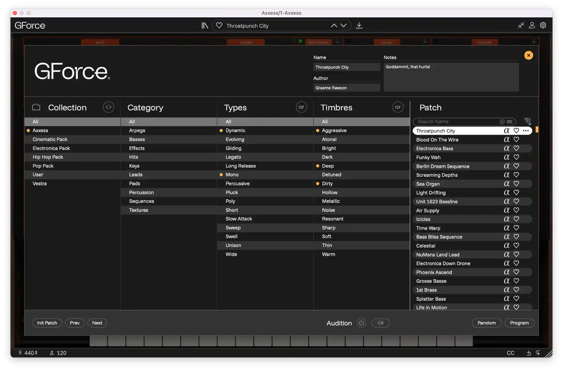
Task: Click the folder icon beside Collection
Action: (x=36, y=107)
